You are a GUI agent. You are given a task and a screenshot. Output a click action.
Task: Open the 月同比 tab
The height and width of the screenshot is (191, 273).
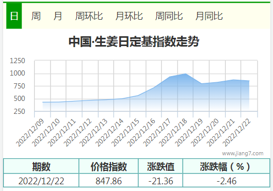tap(209, 16)
